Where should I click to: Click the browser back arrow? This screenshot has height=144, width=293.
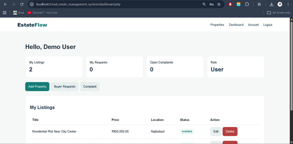tap(5, 4)
